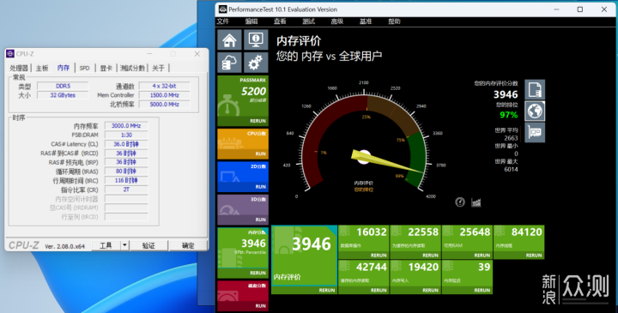This screenshot has width=618, height=313.
Task: Rerun the 84120 memory threaded test
Action: (534, 256)
